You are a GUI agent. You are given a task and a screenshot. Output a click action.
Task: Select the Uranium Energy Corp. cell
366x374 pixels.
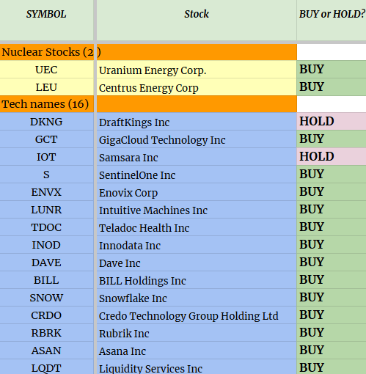tap(197, 70)
